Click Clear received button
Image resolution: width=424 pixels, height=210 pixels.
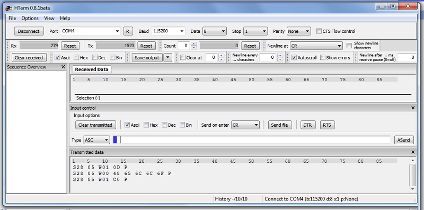(x=29, y=57)
